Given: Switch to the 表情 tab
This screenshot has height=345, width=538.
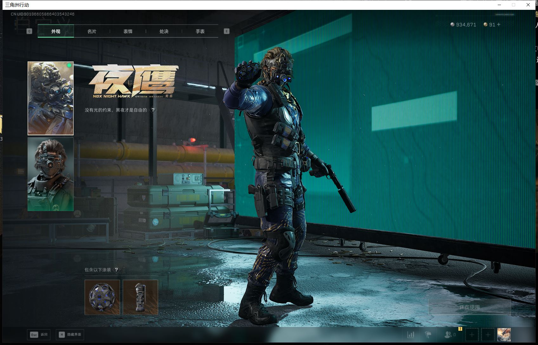Looking at the screenshot, I should pos(128,31).
